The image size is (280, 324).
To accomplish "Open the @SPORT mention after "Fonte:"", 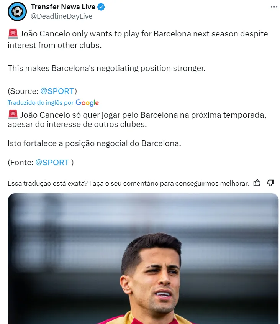I will 52,162.
